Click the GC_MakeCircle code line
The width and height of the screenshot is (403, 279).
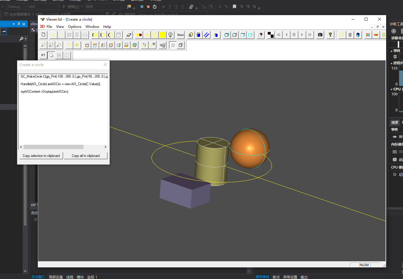tap(64, 76)
